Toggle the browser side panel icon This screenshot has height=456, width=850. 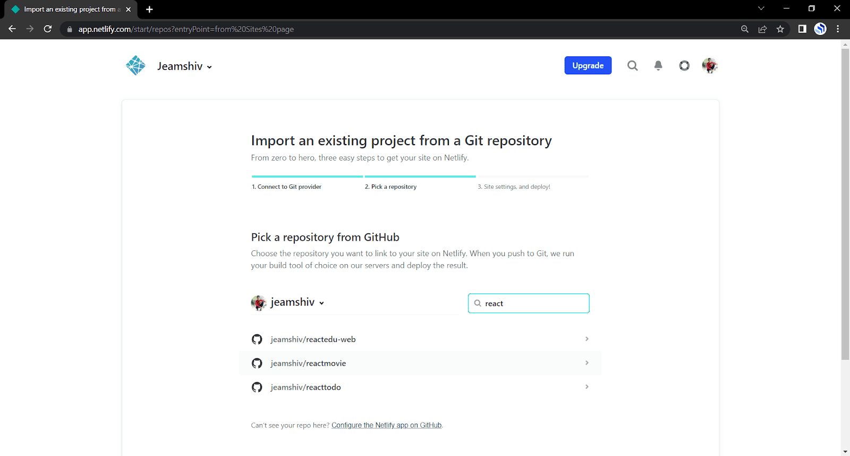[x=802, y=29]
